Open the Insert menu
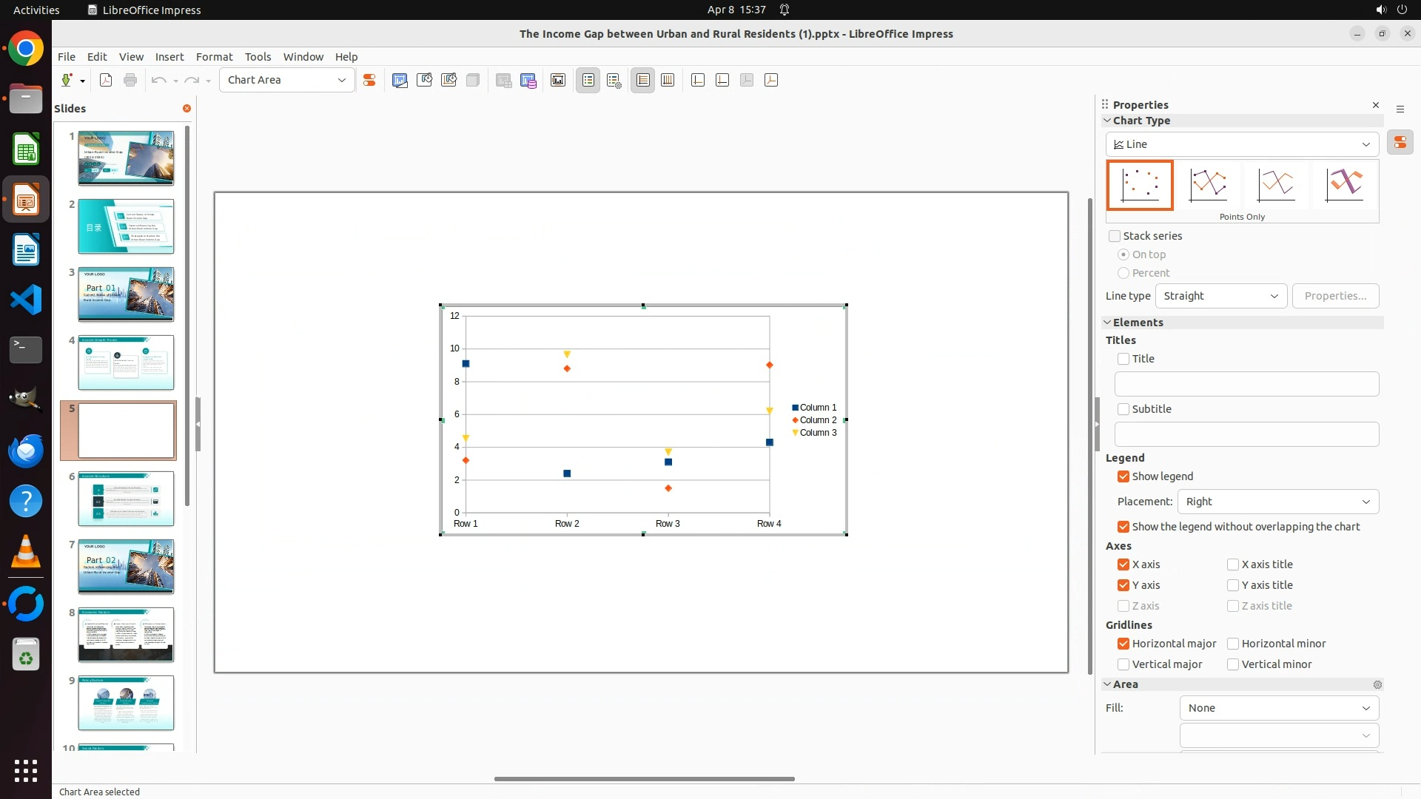 click(x=169, y=57)
